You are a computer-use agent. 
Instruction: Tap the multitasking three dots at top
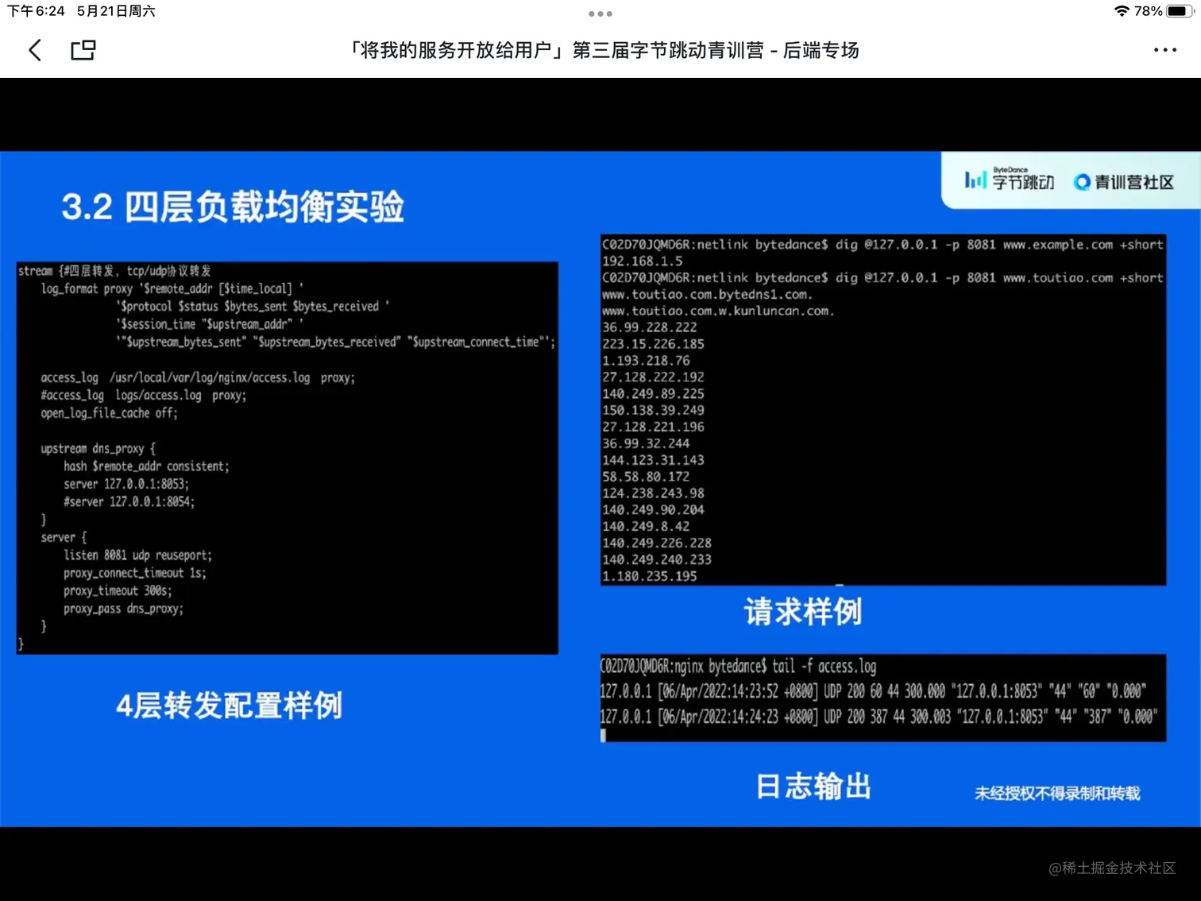600,14
